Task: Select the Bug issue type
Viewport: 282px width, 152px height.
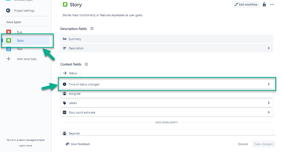Action: (20, 32)
